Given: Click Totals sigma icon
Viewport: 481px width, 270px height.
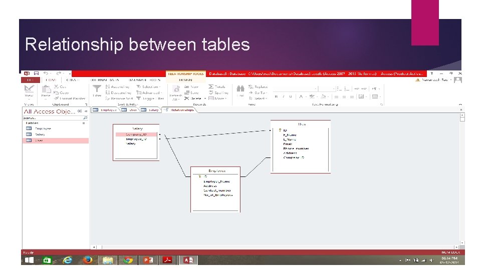Looking at the screenshot, I should [211, 87].
